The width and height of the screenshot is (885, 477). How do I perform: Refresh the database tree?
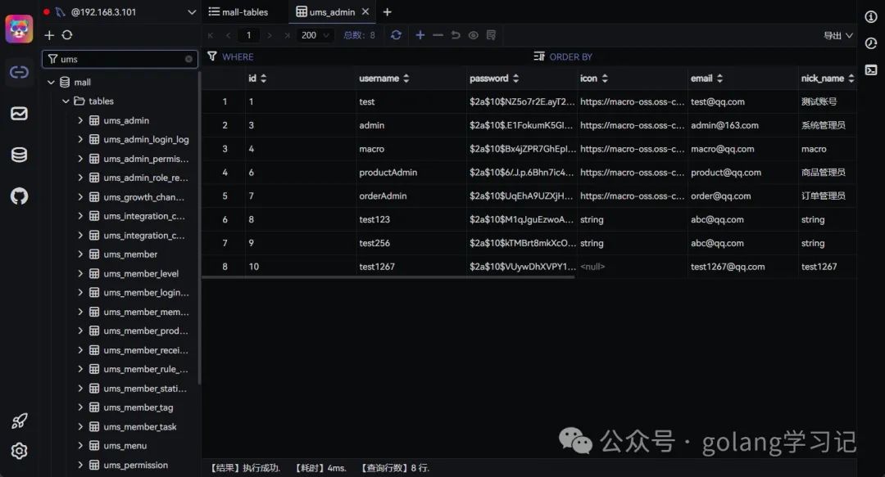point(67,35)
